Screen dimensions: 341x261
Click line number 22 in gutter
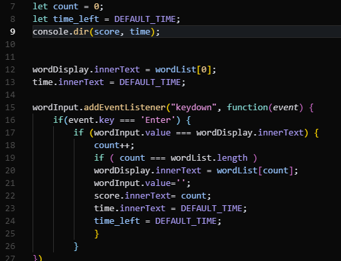click(x=10, y=196)
